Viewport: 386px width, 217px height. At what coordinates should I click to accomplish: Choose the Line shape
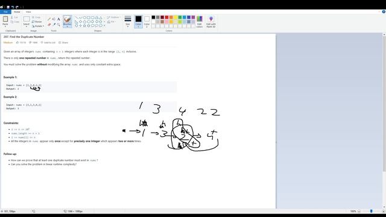[77, 17]
